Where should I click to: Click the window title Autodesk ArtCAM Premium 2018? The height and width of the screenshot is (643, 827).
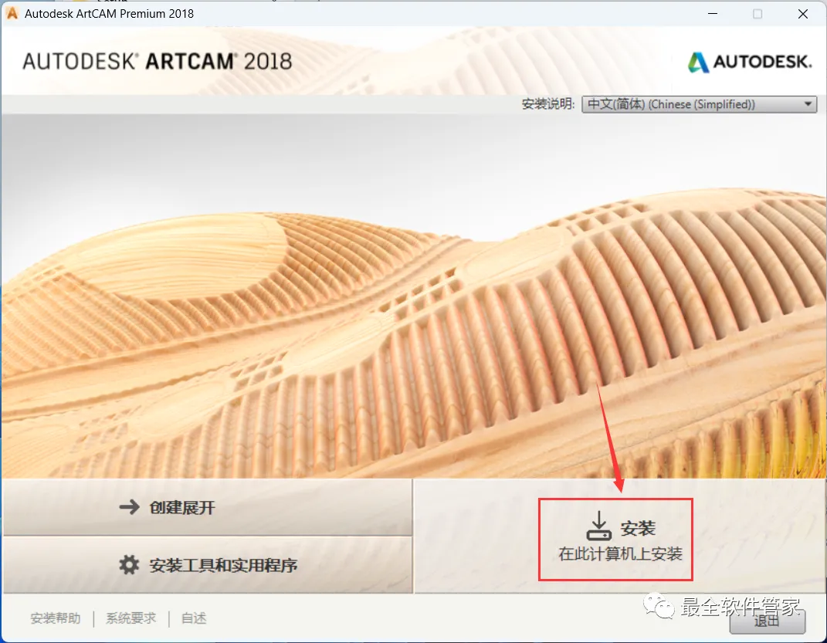point(109,14)
